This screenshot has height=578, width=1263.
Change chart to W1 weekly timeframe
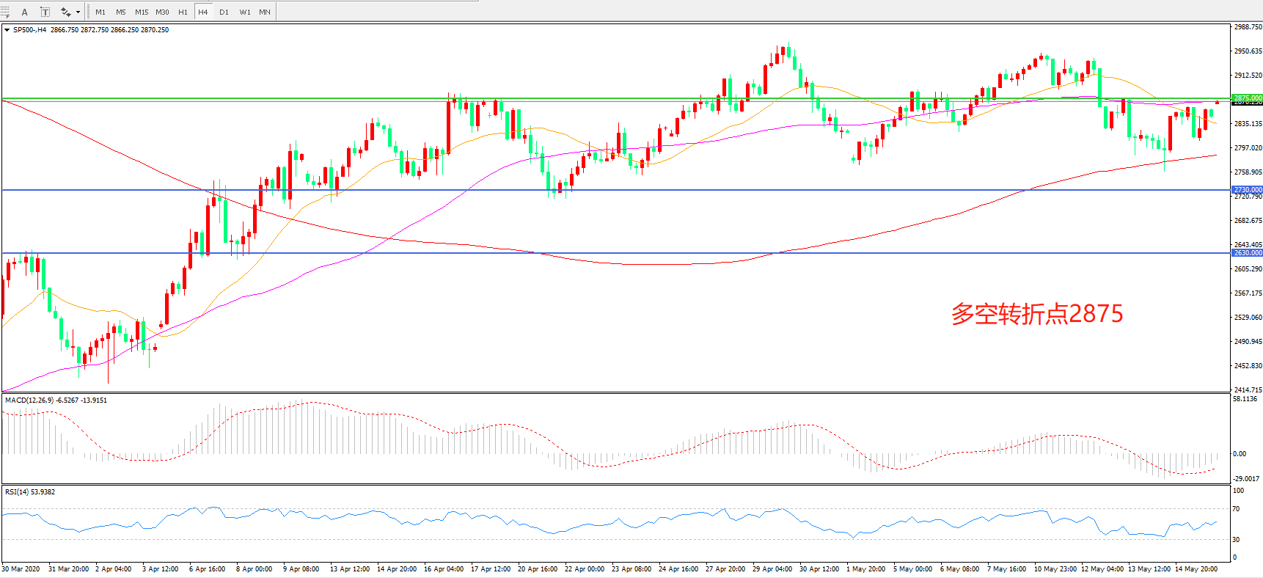tap(244, 12)
